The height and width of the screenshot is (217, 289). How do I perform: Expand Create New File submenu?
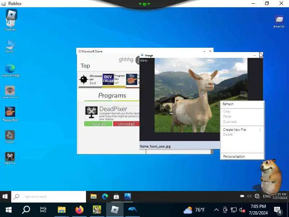[x=242, y=130]
